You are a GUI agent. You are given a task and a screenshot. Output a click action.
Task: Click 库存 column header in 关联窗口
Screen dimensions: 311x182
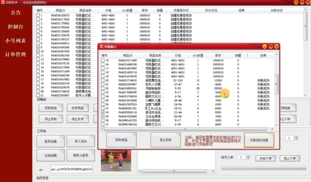(218, 55)
